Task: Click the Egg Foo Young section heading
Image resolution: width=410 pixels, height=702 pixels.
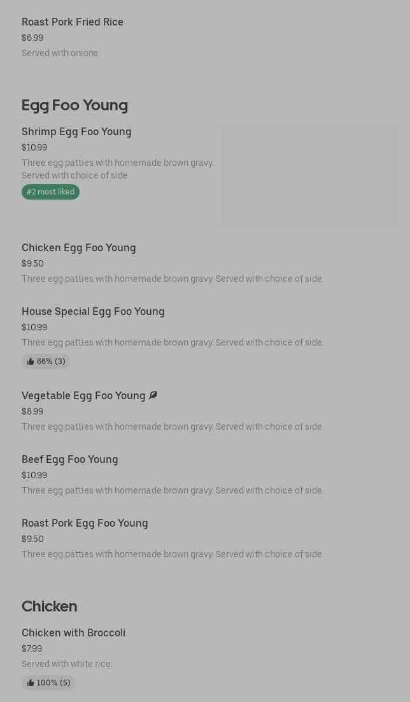Action: click(74, 105)
